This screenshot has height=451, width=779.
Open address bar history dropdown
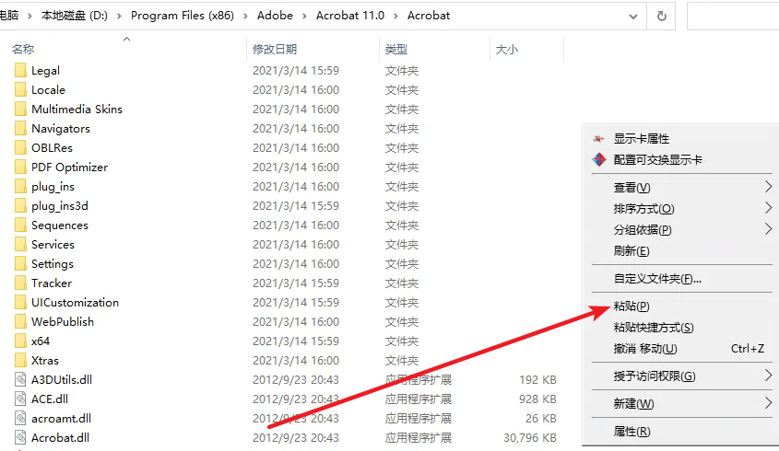point(633,17)
